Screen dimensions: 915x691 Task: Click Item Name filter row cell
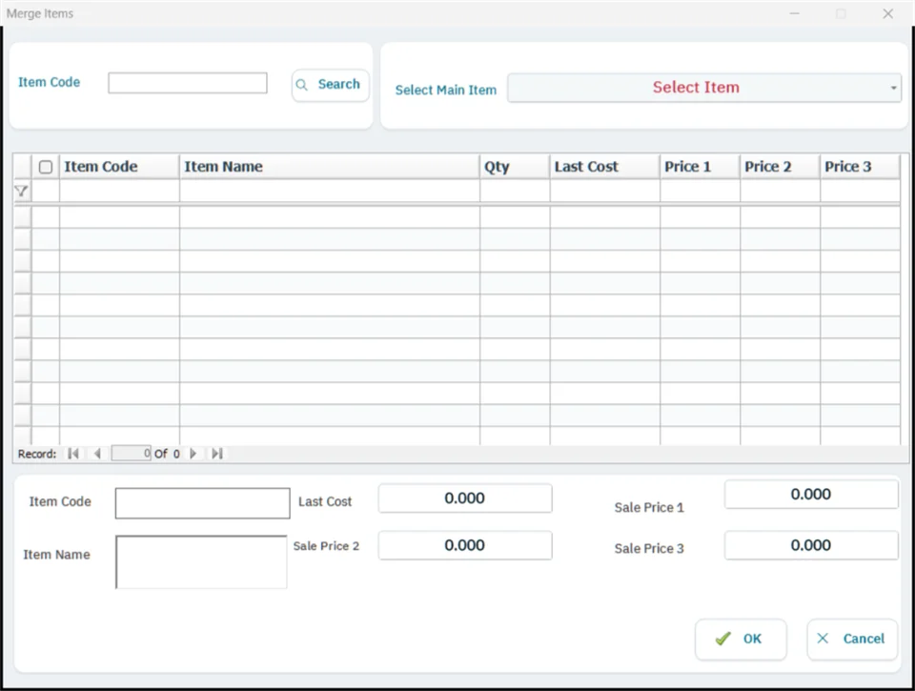[x=329, y=191]
